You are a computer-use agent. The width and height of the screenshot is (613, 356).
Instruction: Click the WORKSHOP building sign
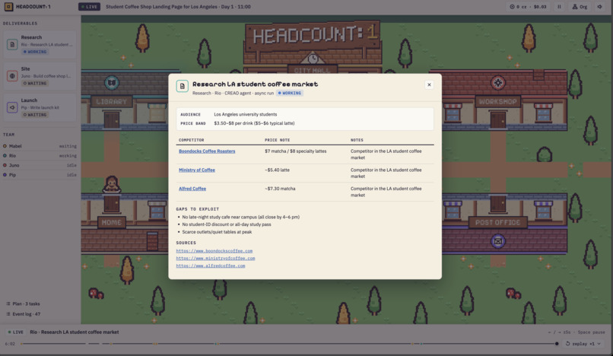497,102
